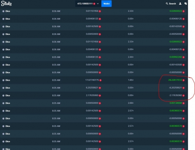195x150 pixels.
Task: Select the 8:35 AM time in the 2.44× row
Action: point(56,57)
